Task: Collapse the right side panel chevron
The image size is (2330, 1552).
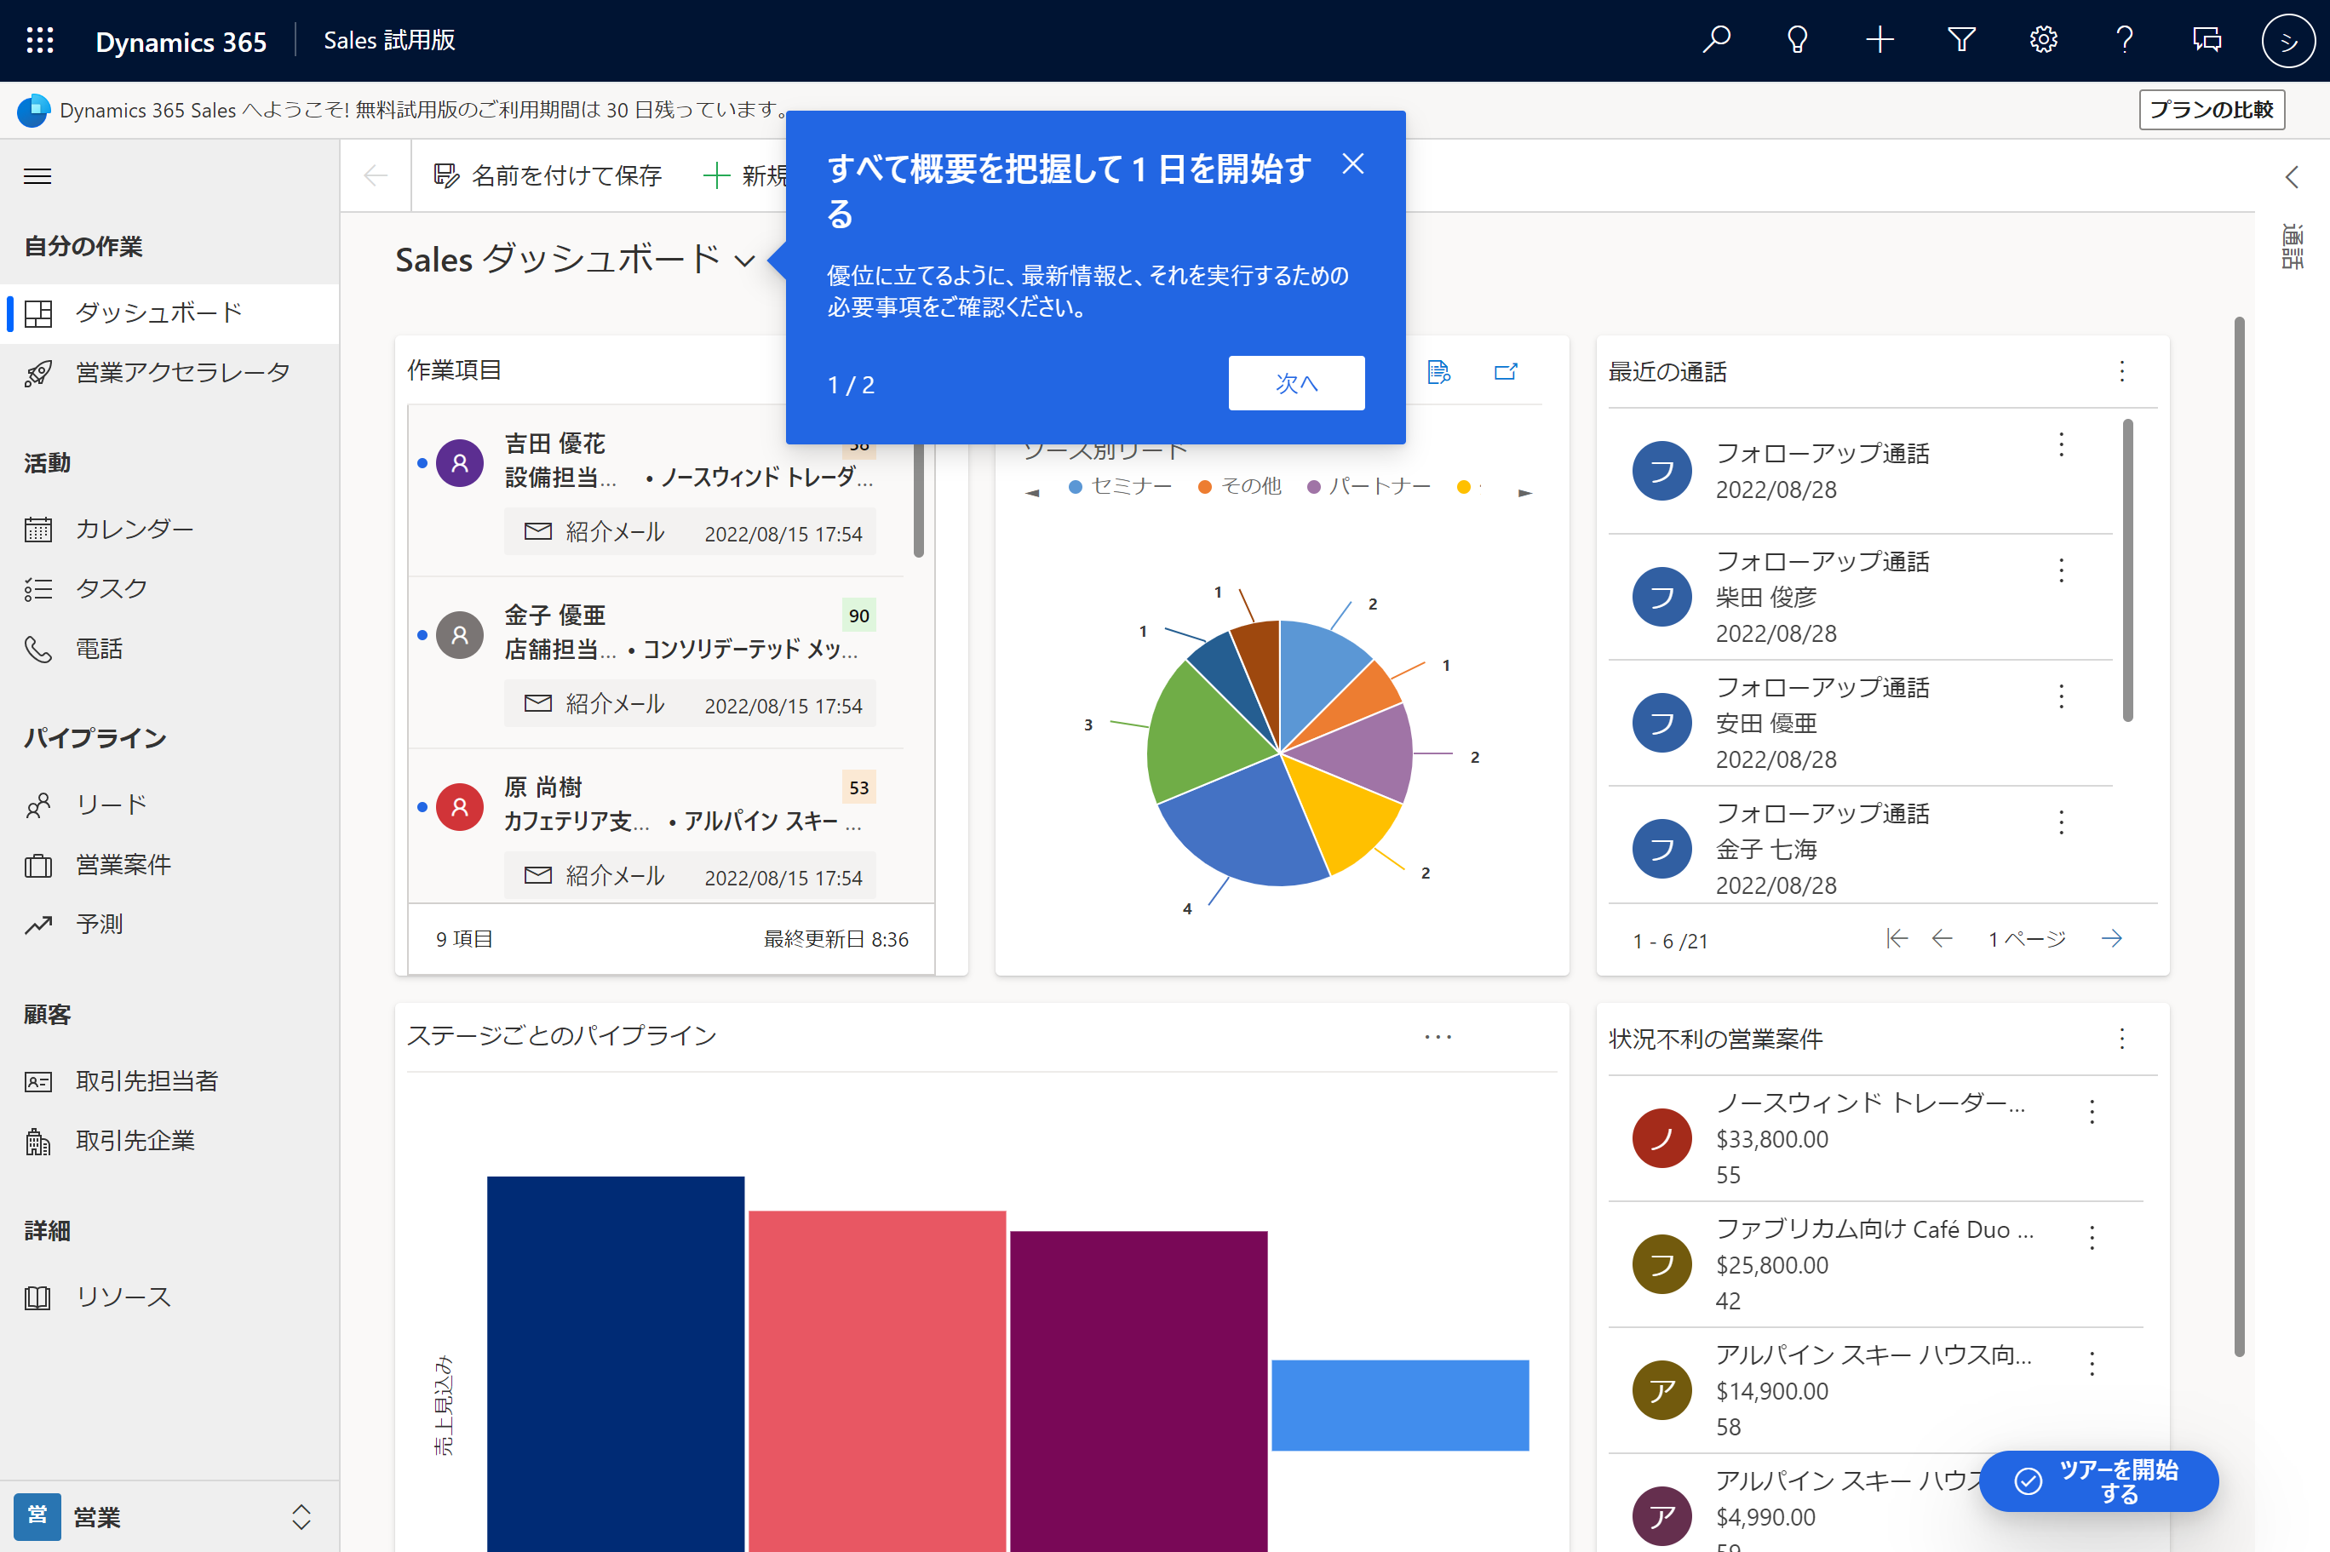Action: [2292, 177]
